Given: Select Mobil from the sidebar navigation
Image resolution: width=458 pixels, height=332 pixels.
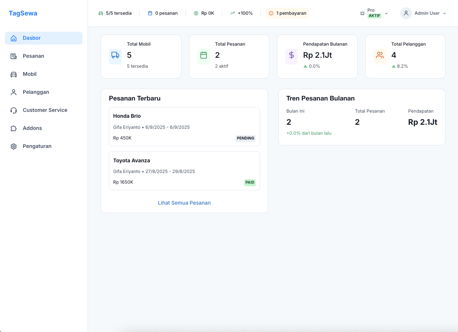Looking at the screenshot, I should 29,74.
